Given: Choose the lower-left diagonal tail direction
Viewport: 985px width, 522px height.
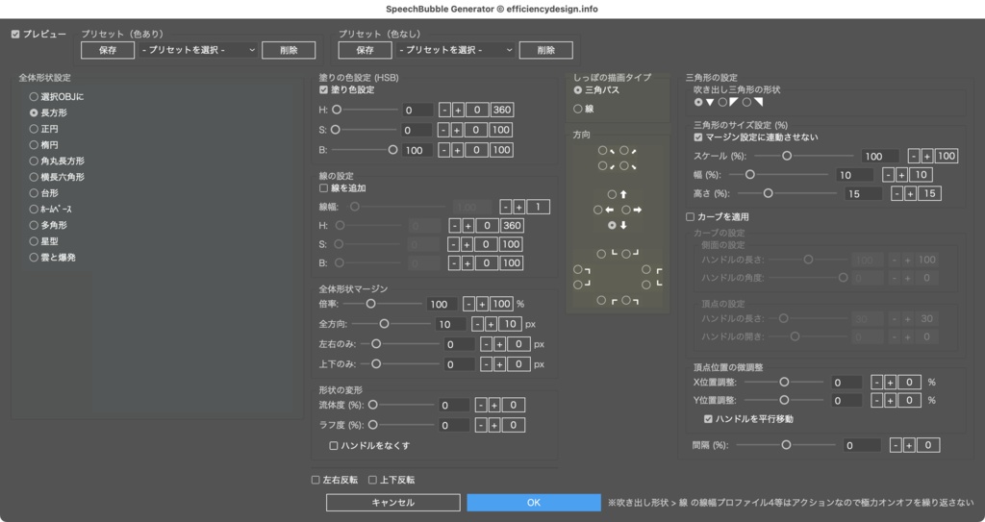Looking at the screenshot, I should 602,166.
